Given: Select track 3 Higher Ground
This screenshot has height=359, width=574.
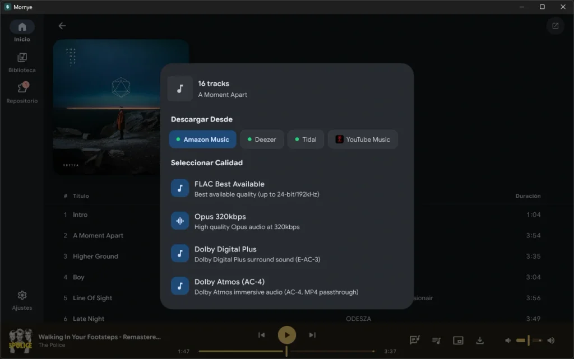Looking at the screenshot, I should click(x=302, y=257).
